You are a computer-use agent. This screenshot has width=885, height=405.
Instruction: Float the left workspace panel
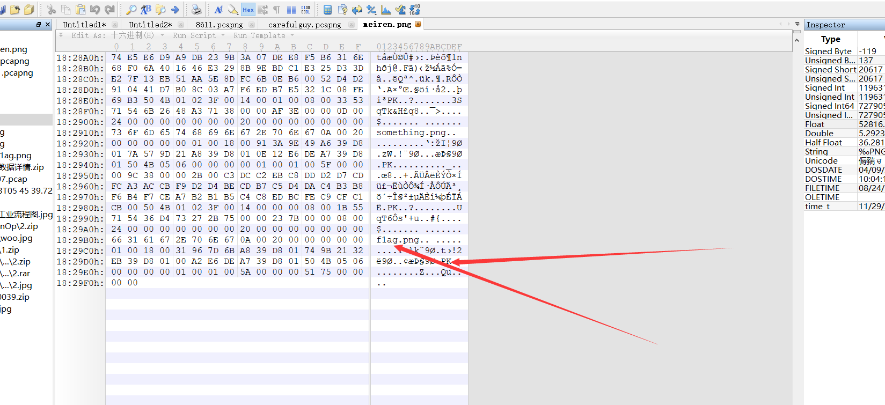39,25
